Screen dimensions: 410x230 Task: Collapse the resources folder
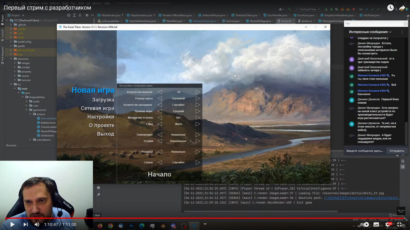(x=11, y=59)
